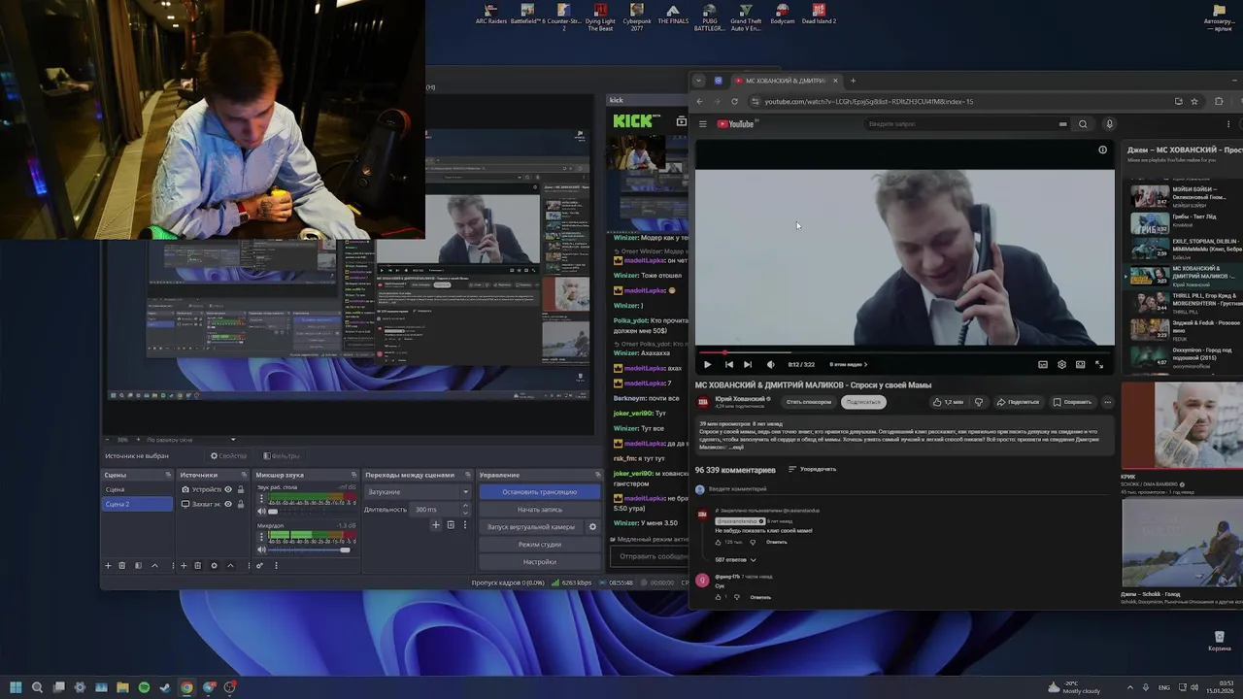Increase the Длительность 300 ms stepper
This screenshot has width=1243, height=699.
466,507
